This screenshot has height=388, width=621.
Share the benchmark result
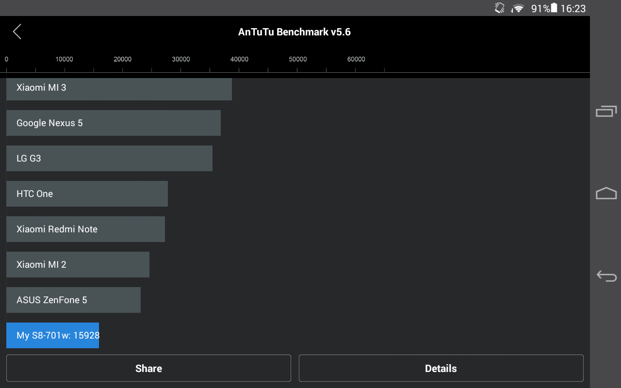[148, 369]
